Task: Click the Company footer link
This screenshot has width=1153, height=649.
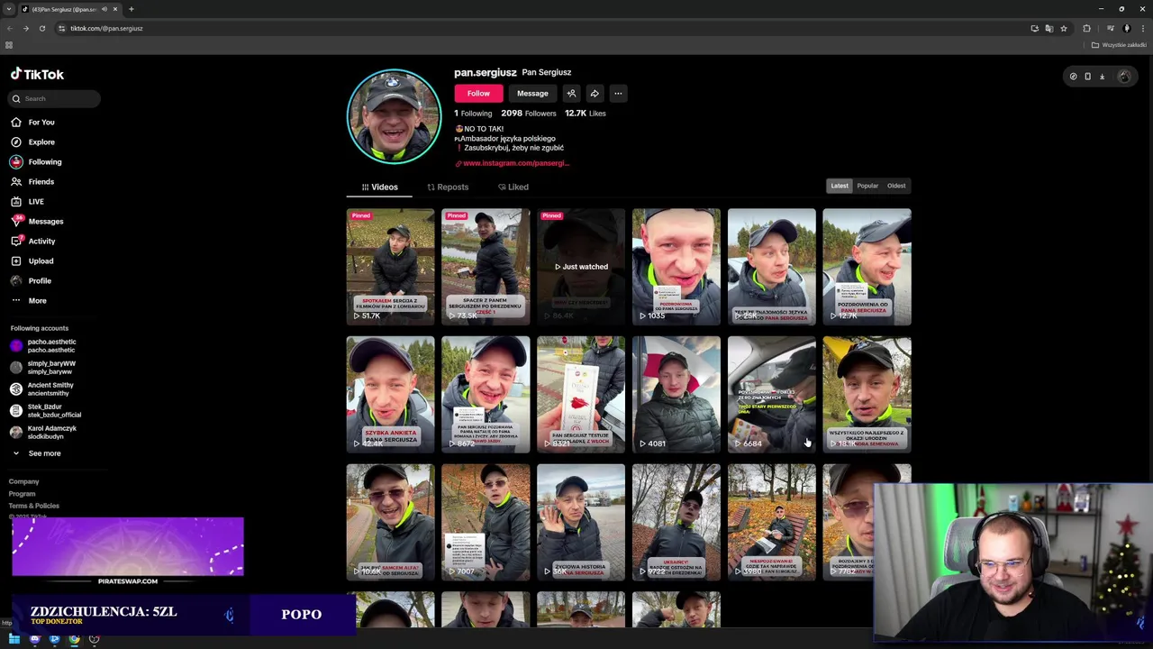Action: click(23, 481)
